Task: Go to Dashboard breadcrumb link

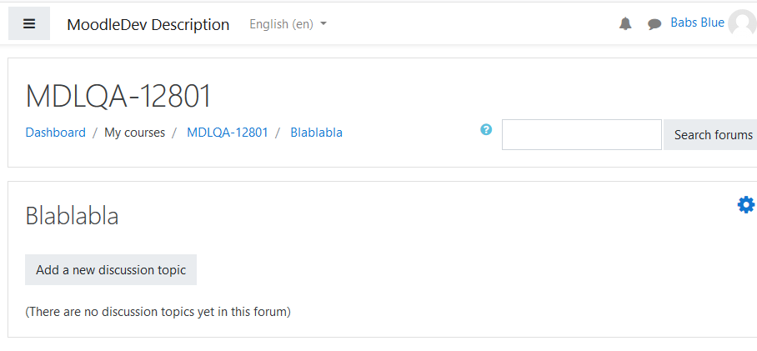Action: click(x=56, y=133)
